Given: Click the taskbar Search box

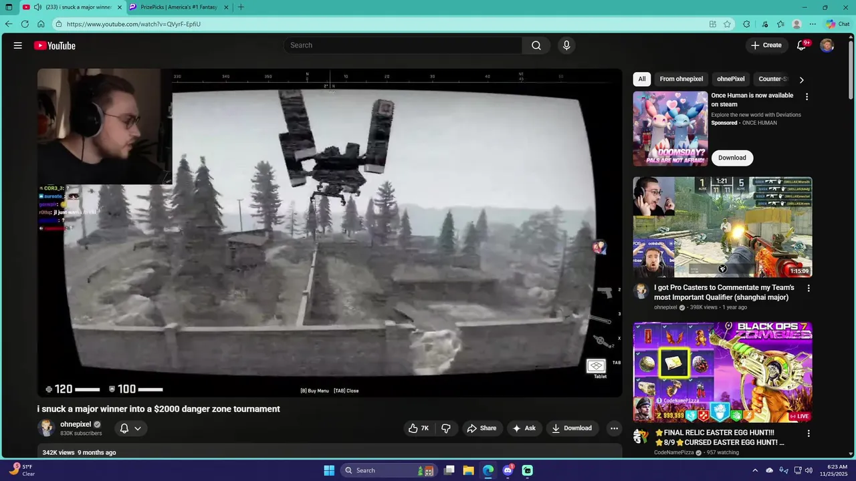Looking at the screenshot, I should coord(388,470).
